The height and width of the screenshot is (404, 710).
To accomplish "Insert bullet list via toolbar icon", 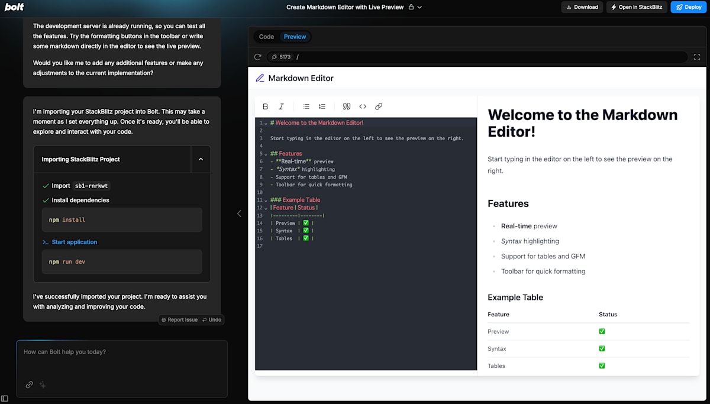I will pyautogui.click(x=306, y=106).
